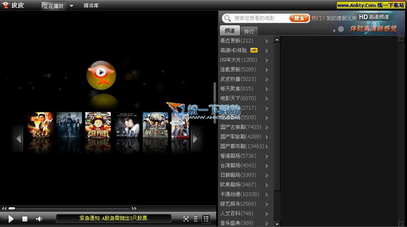Click the play button in the control bar

pyautogui.click(x=11, y=219)
